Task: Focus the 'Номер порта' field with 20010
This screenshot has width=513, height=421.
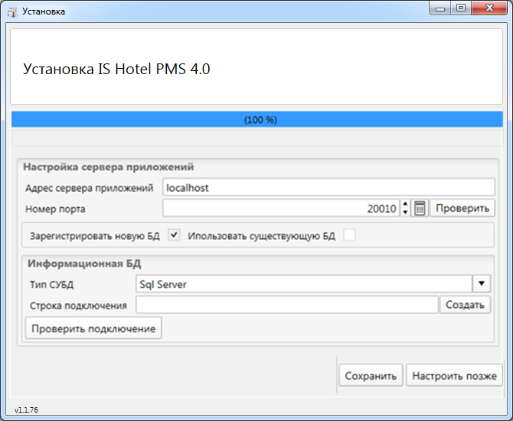Action: (x=281, y=209)
